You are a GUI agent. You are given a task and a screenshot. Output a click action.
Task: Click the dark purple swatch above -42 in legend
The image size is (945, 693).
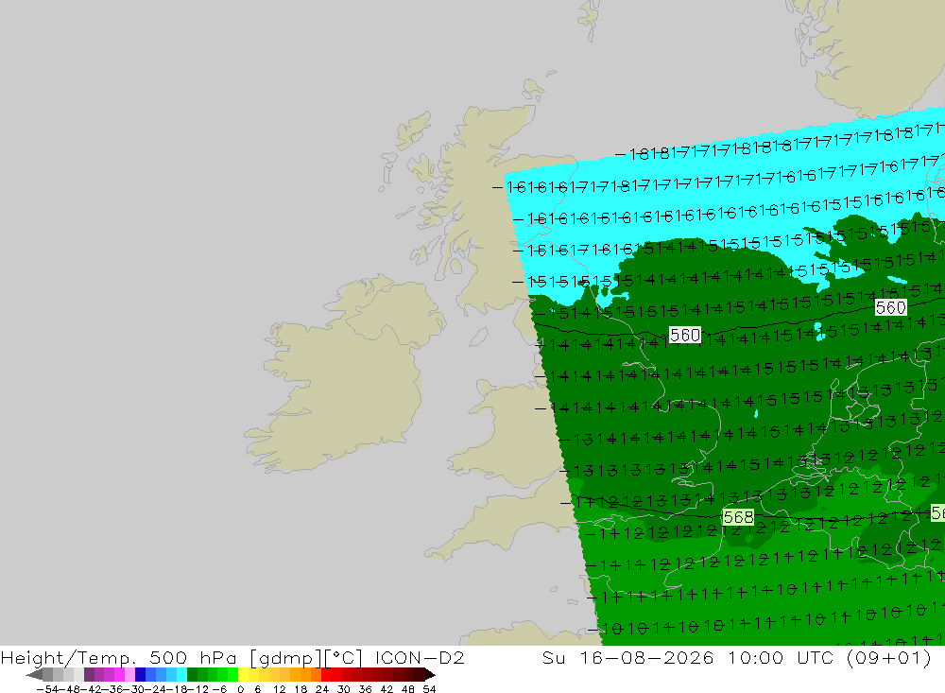point(89,674)
